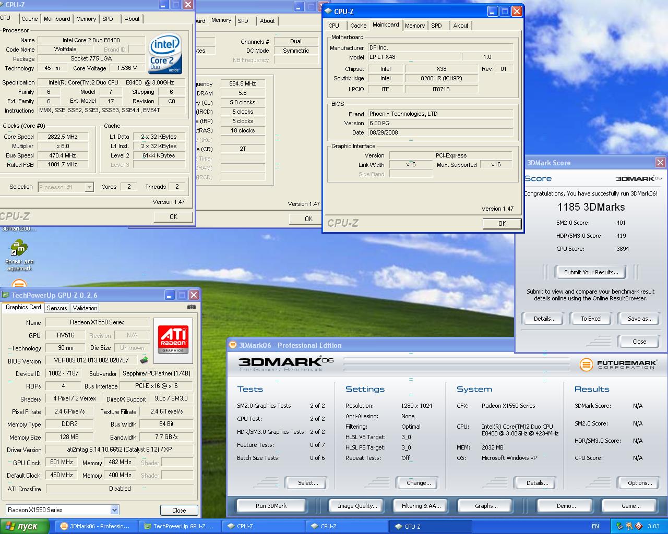
Task: Open SPD tab in the CPU-Z Mainboard window
Action: pyautogui.click(x=437, y=26)
